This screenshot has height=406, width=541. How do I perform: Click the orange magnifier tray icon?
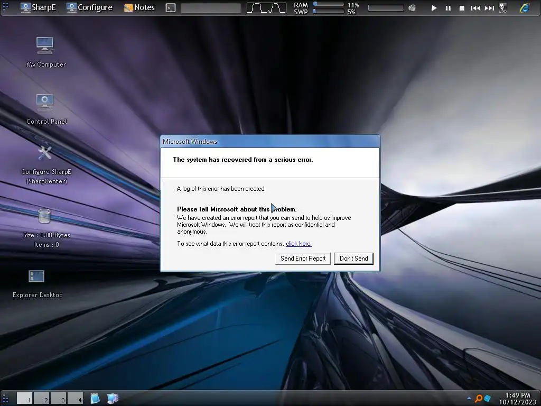pos(479,399)
